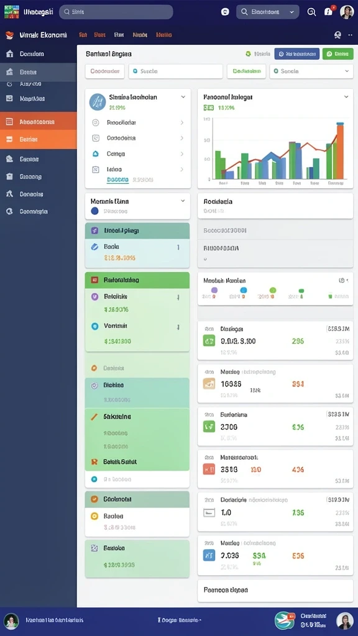358x636 pixels.
Task: Toggle the purple checkbox in the teal header row
Action: coord(94,230)
